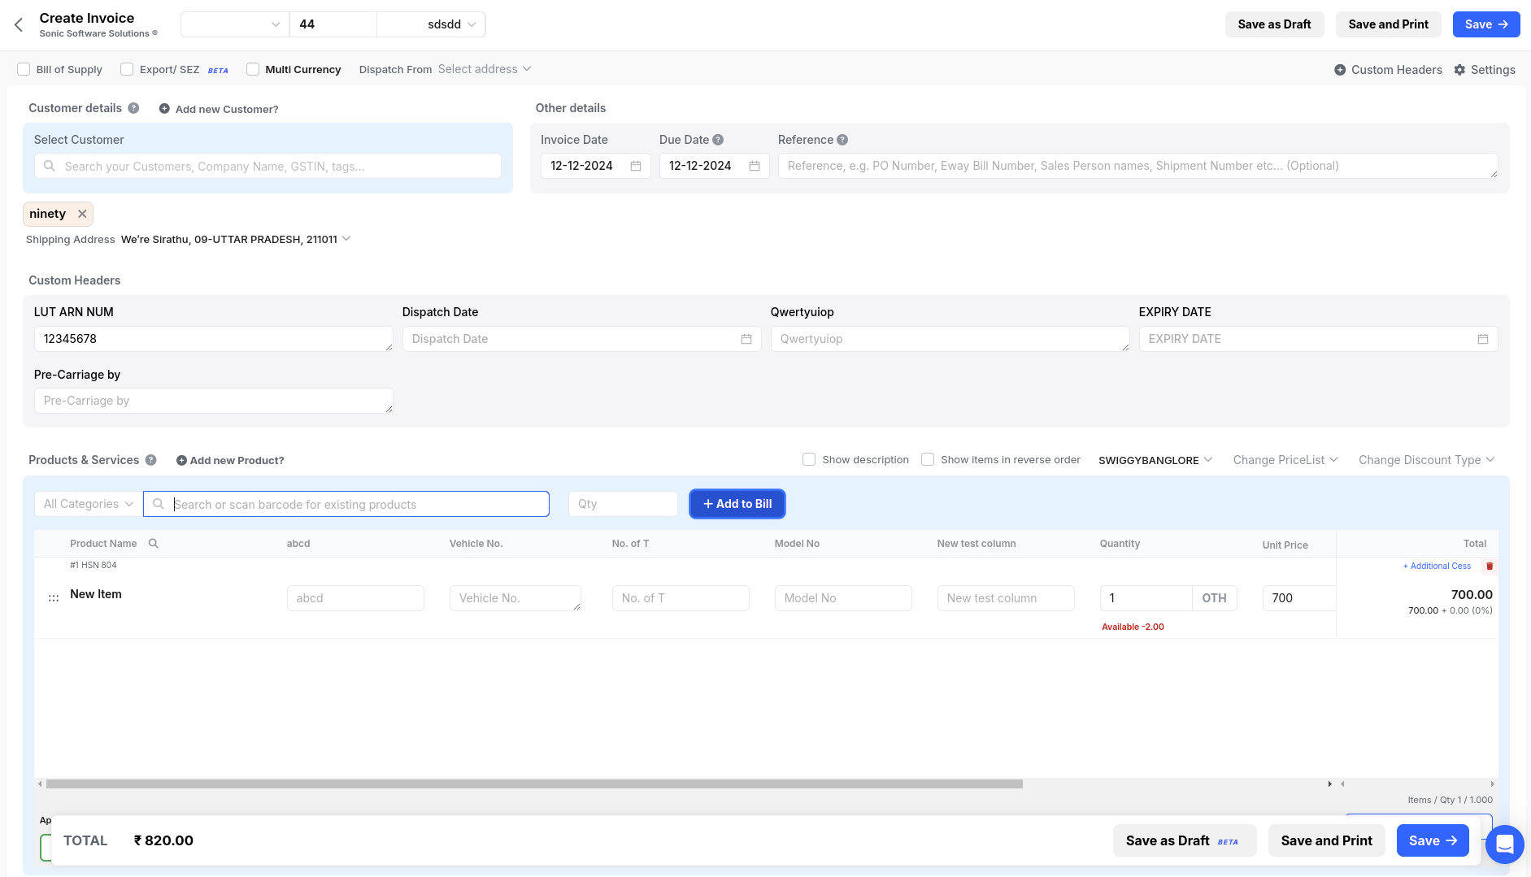This screenshot has width=1531, height=877.
Task: Open the All Categories dropdown
Action: (88, 504)
